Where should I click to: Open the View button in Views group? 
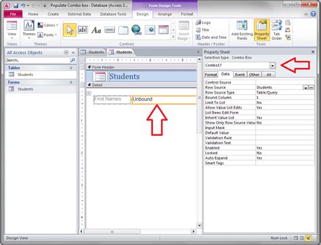coord(12,31)
